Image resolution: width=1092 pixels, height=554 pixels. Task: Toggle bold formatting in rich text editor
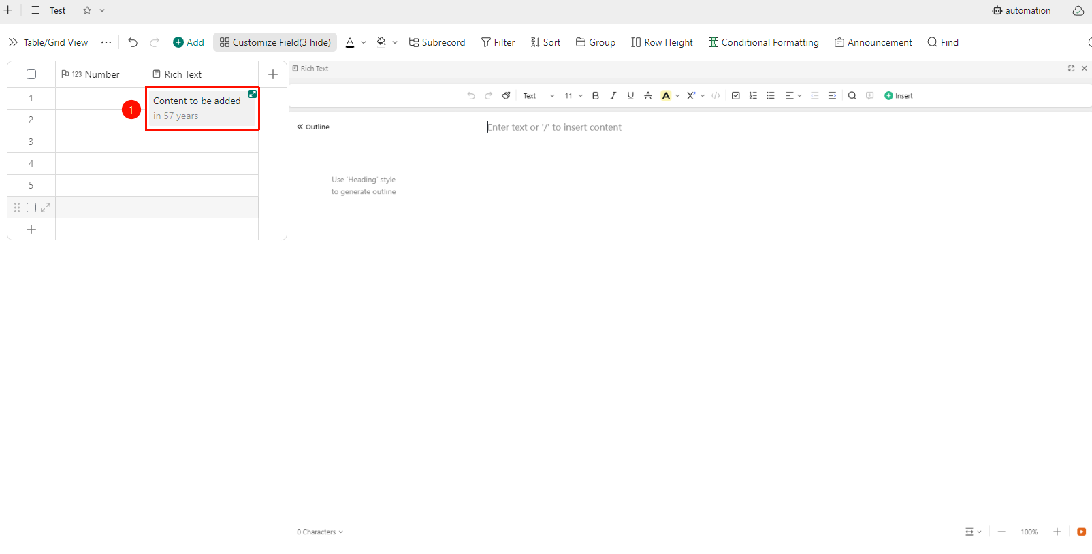click(x=596, y=96)
